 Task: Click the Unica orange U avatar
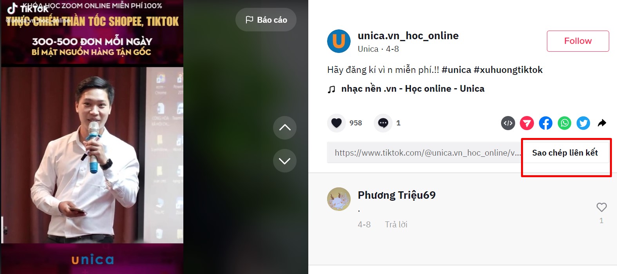(x=339, y=41)
